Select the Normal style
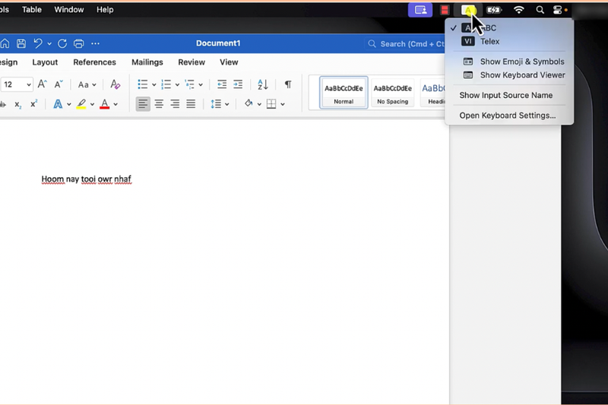The height and width of the screenshot is (405, 608). pos(344,93)
